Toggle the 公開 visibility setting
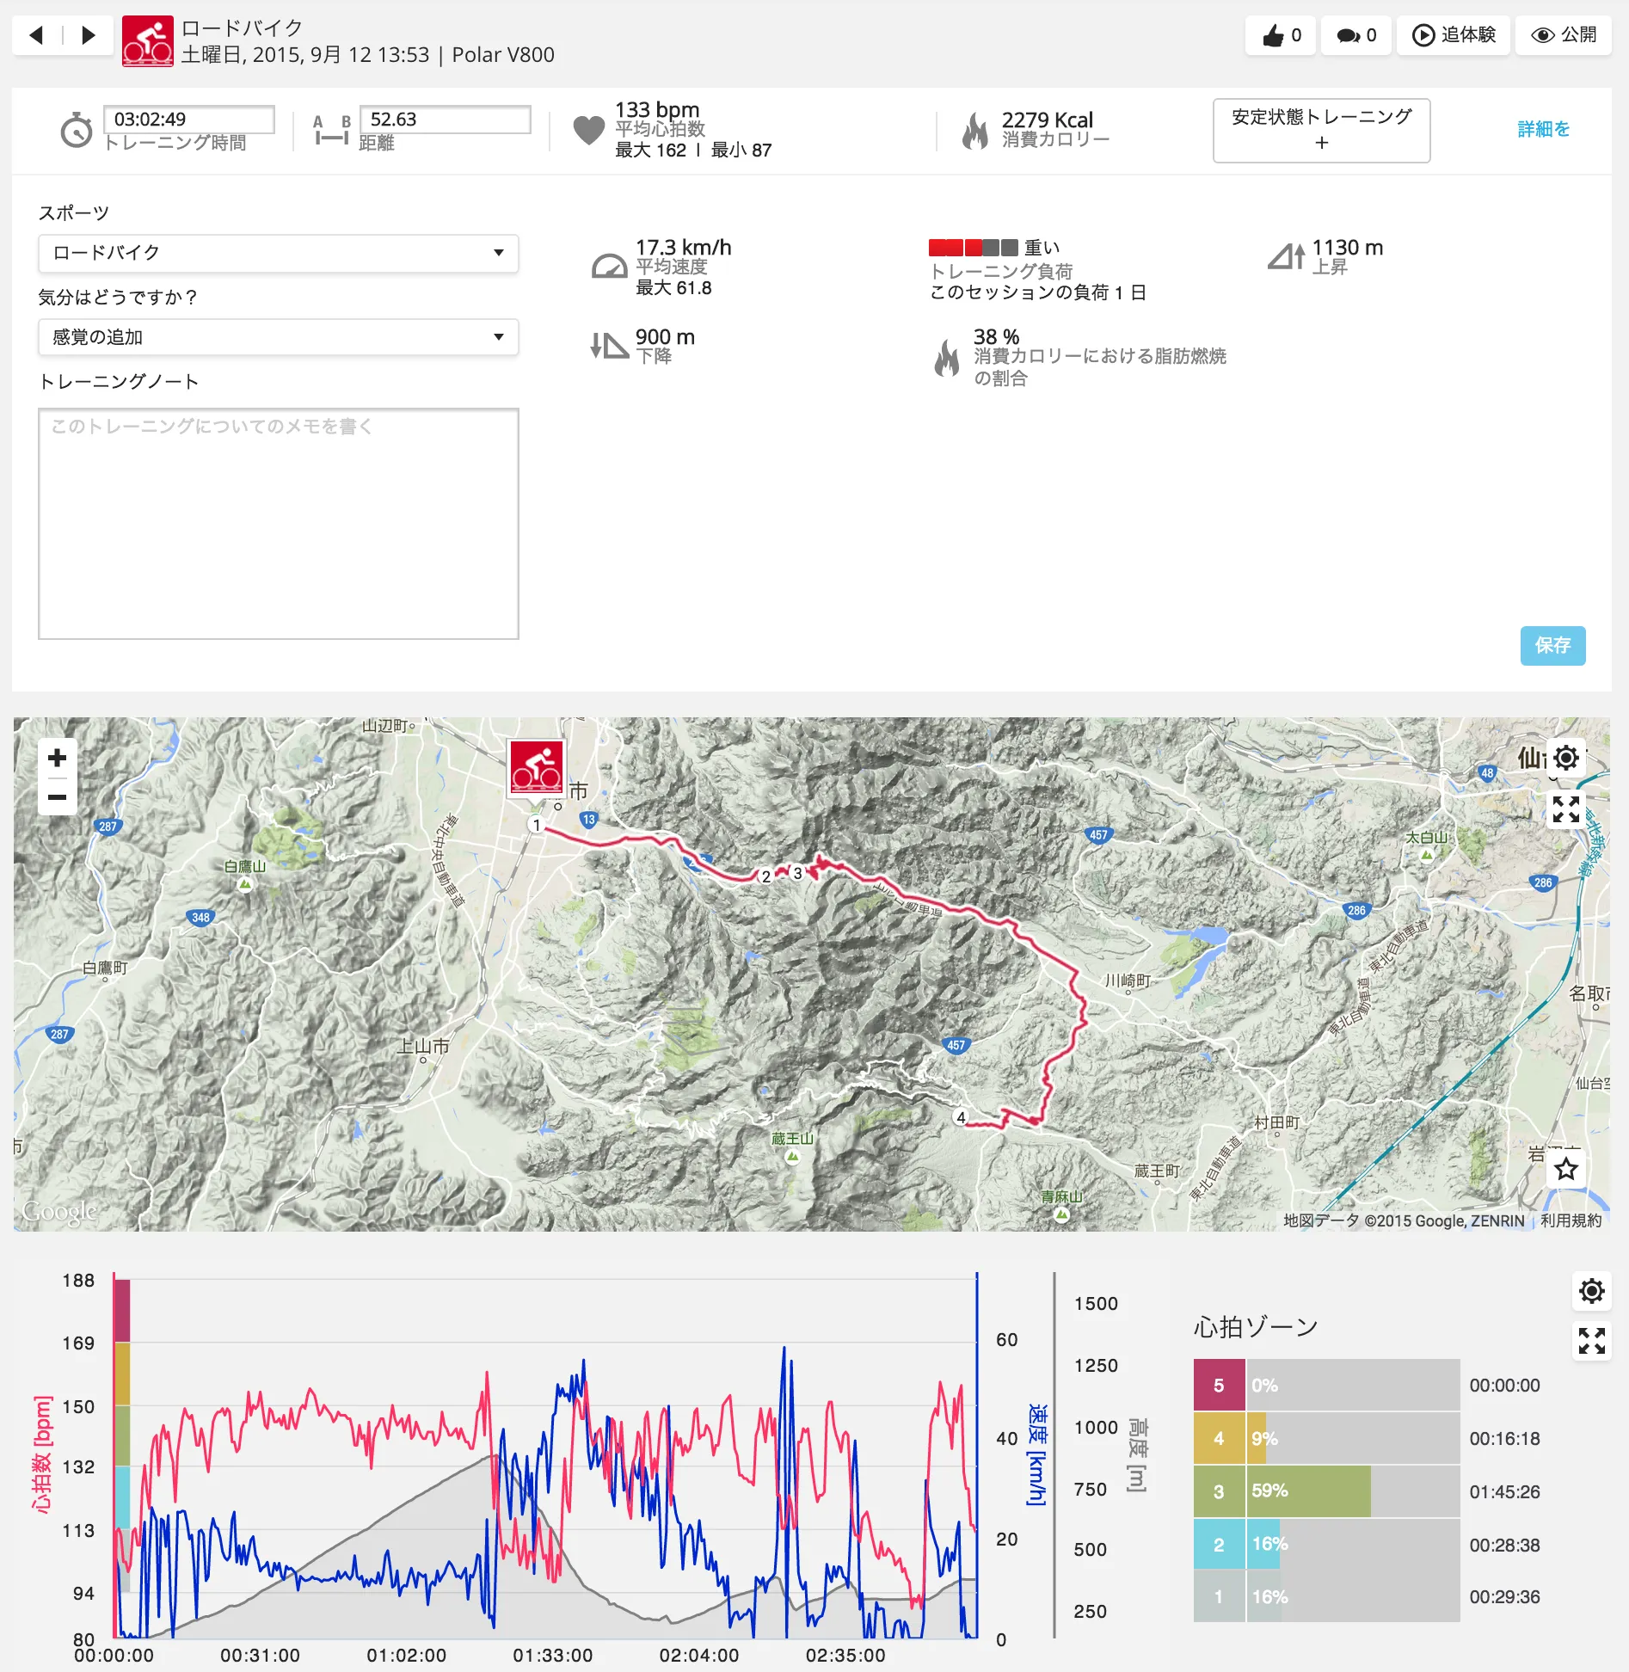 coord(1563,35)
